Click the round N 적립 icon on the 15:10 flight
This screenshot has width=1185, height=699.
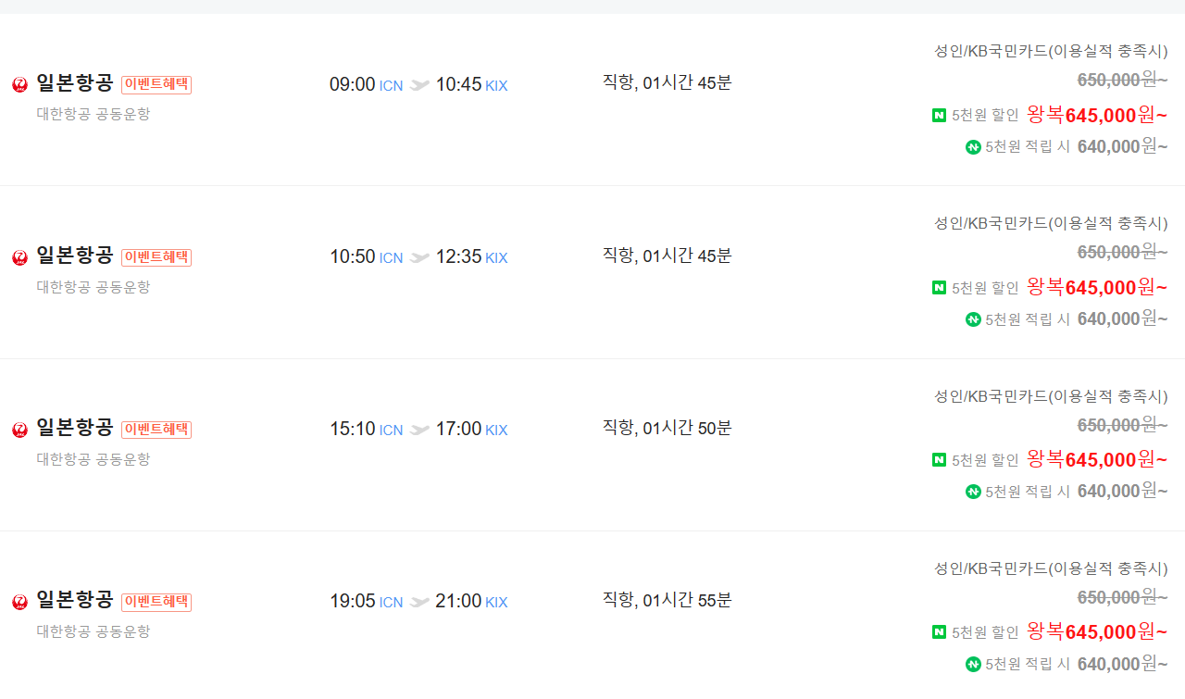tap(972, 492)
